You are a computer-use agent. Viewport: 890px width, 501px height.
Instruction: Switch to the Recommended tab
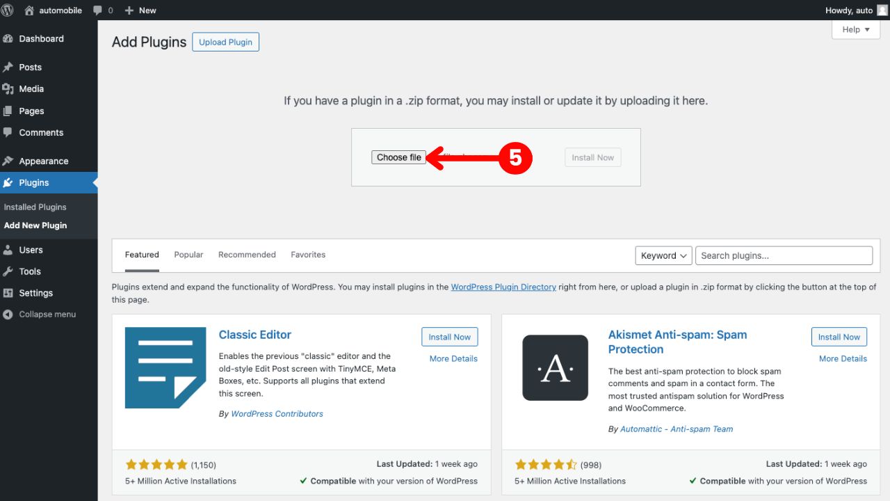click(x=247, y=255)
